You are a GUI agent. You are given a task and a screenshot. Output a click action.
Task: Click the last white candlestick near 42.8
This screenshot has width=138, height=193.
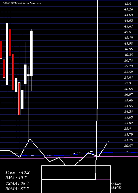click(31, 53)
